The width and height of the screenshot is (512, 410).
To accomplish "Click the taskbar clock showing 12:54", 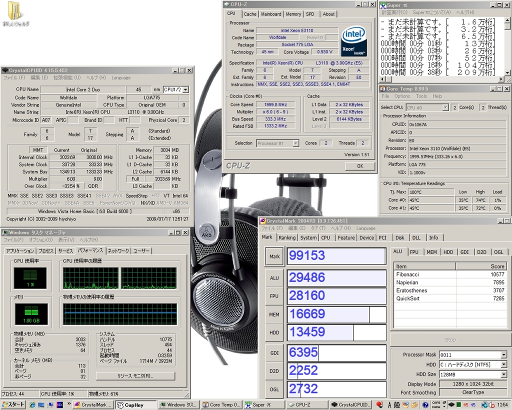I will (502, 405).
